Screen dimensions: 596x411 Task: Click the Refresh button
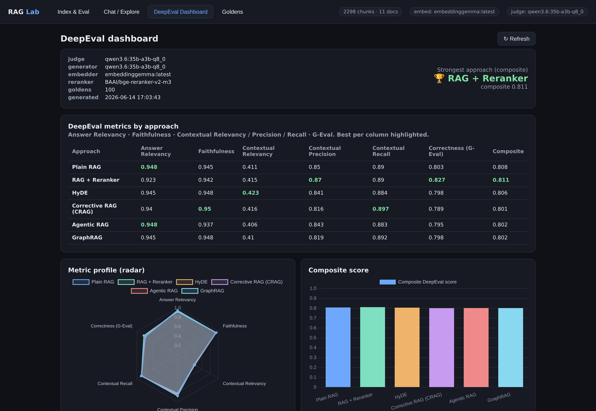tap(516, 39)
